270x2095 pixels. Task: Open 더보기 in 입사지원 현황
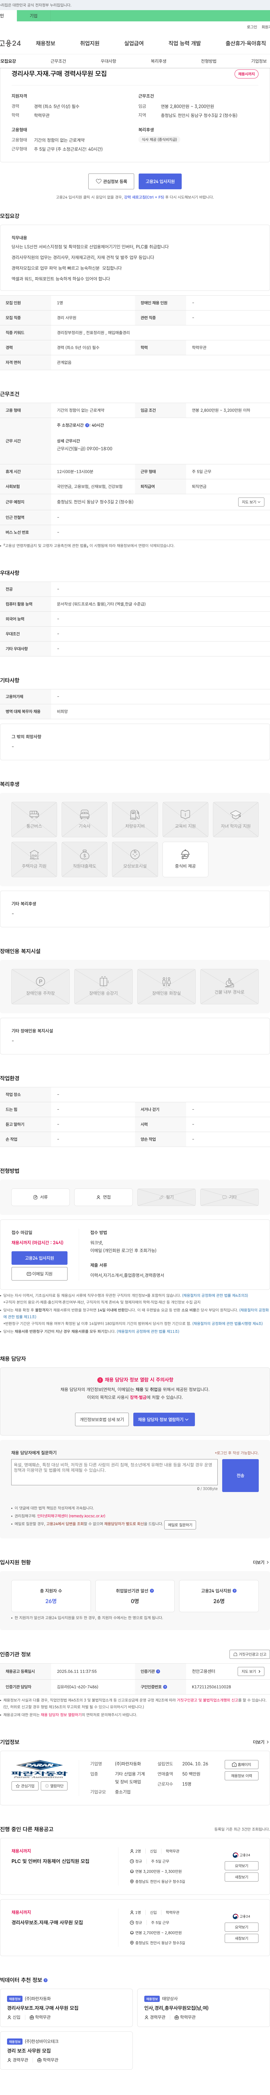click(260, 1562)
